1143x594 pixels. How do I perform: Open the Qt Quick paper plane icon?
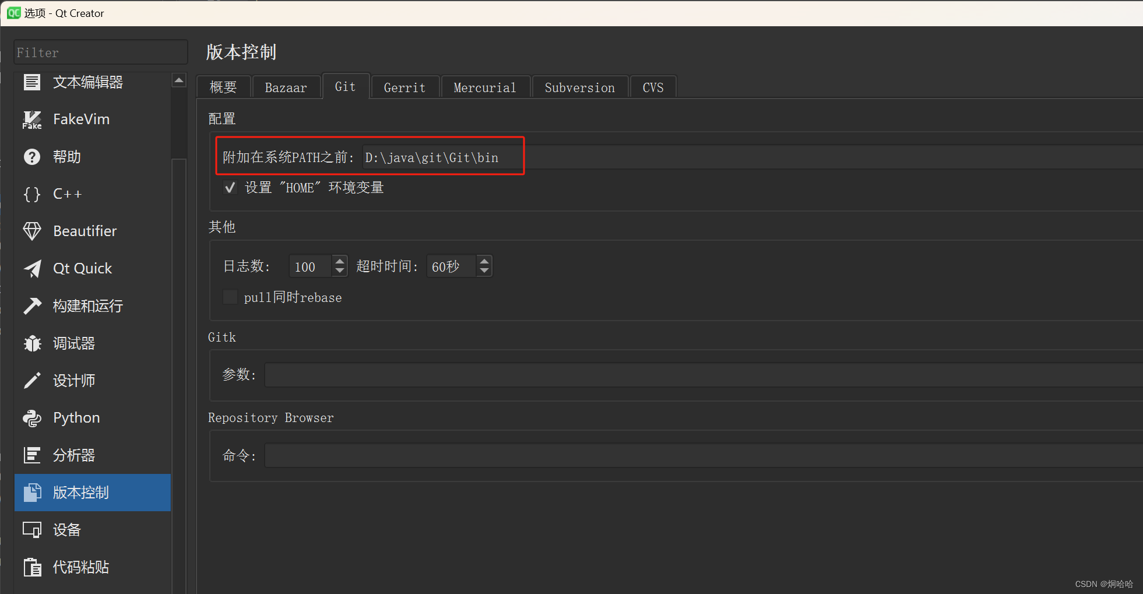pyautogui.click(x=32, y=269)
